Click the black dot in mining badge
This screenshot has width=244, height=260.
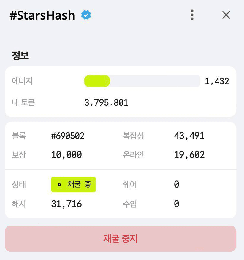pyautogui.click(x=59, y=185)
